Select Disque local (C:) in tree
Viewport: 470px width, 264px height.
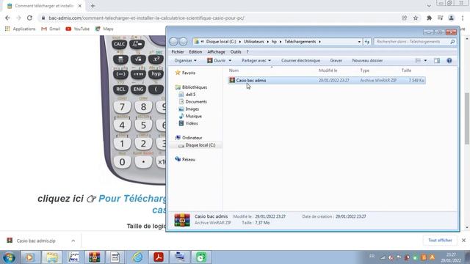[197, 145]
